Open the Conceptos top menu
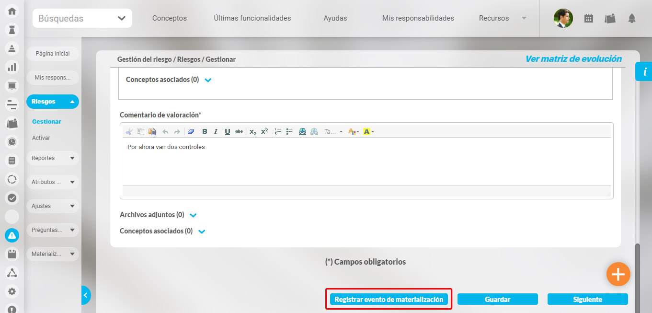Image resolution: width=652 pixels, height=313 pixels. pyautogui.click(x=170, y=18)
